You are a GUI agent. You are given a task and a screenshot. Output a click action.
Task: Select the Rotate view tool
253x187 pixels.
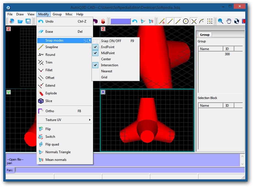point(236,21)
